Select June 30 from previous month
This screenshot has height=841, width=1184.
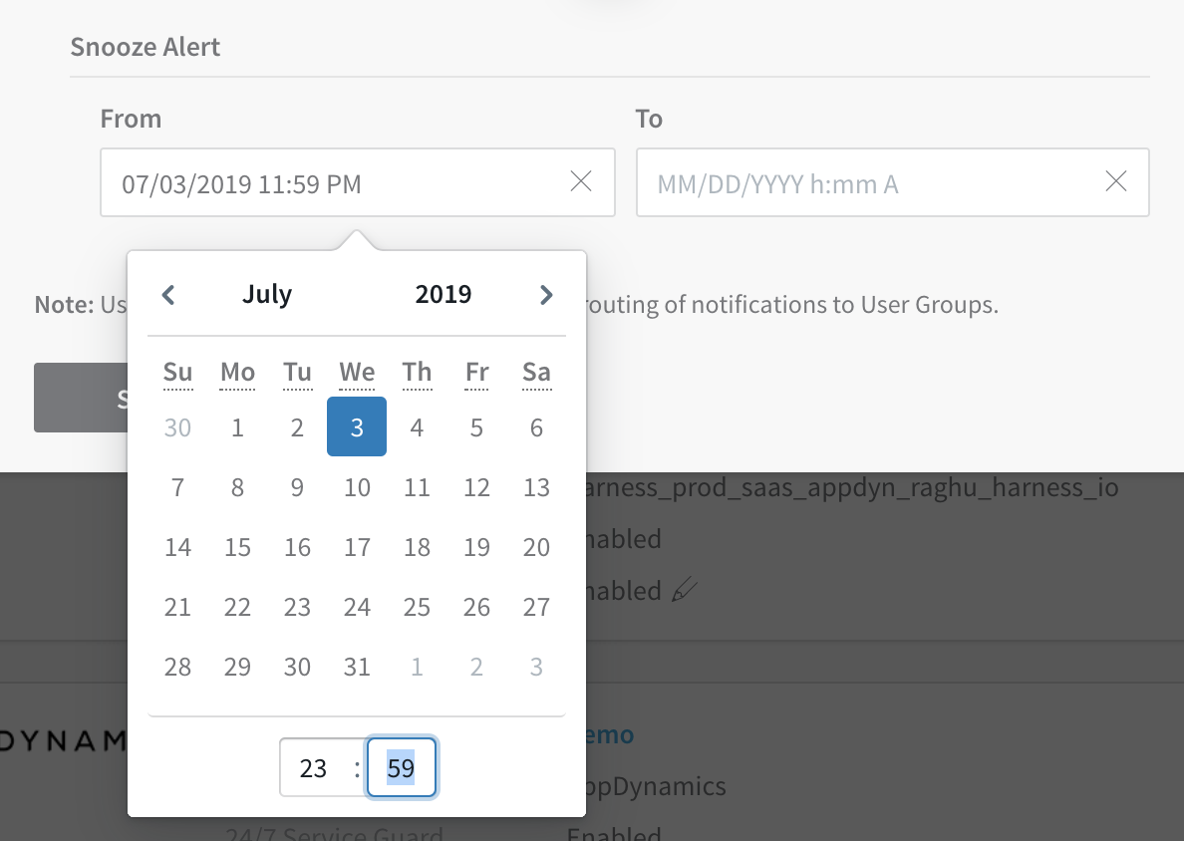(x=177, y=427)
